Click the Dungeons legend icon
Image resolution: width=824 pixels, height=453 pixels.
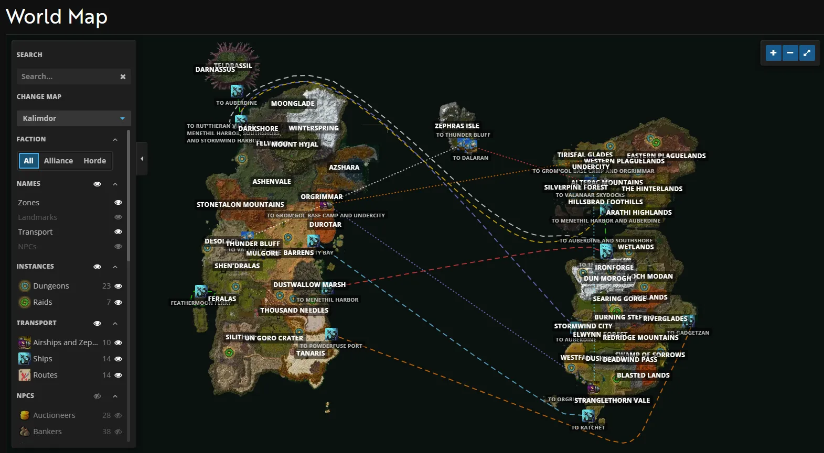coord(25,286)
